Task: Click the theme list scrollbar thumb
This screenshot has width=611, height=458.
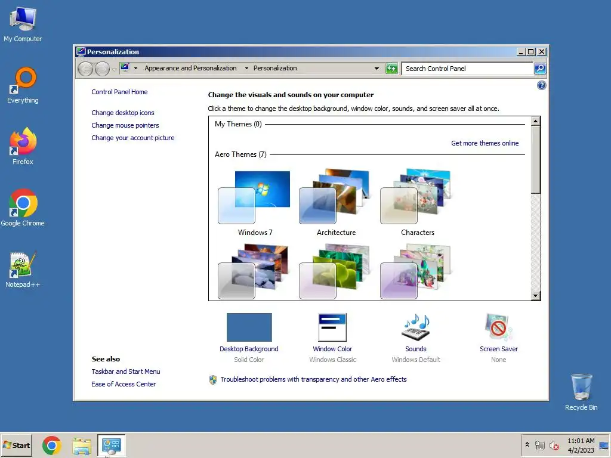Action: pyautogui.click(x=535, y=160)
